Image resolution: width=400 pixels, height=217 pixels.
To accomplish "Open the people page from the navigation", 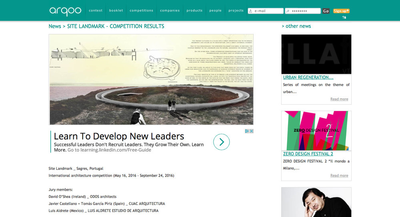I will 215,11.
